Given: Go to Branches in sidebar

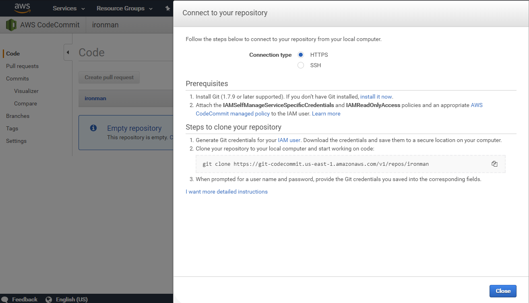Looking at the screenshot, I should click(18, 116).
